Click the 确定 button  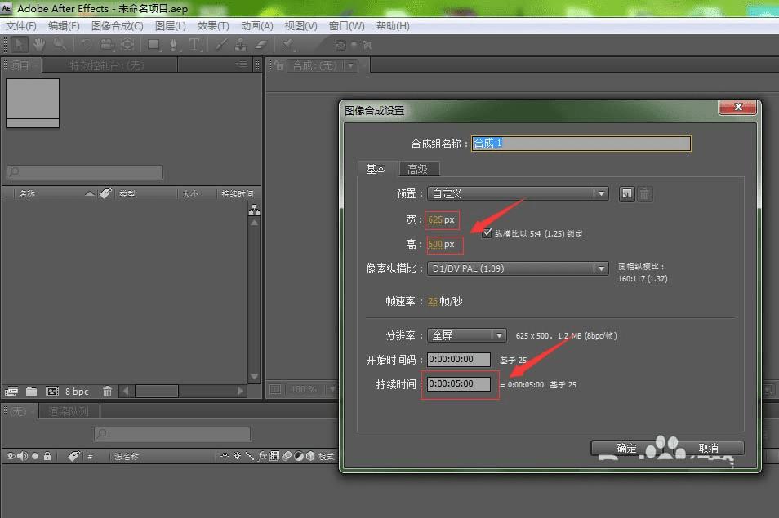[x=627, y=448]
